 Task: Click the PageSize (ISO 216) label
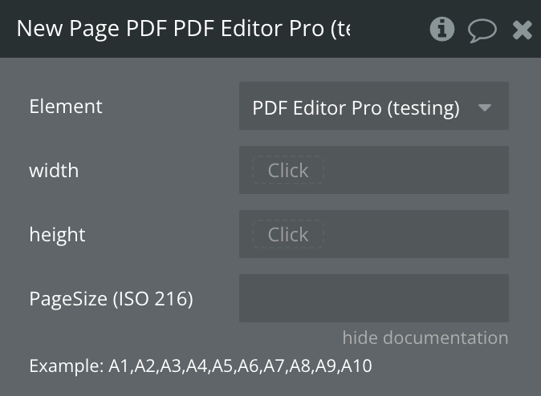point(111,299)
